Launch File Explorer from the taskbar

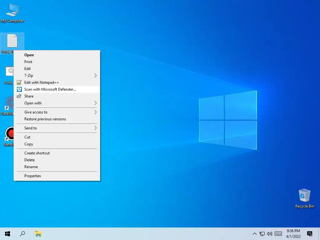click(x=38, y=234)
